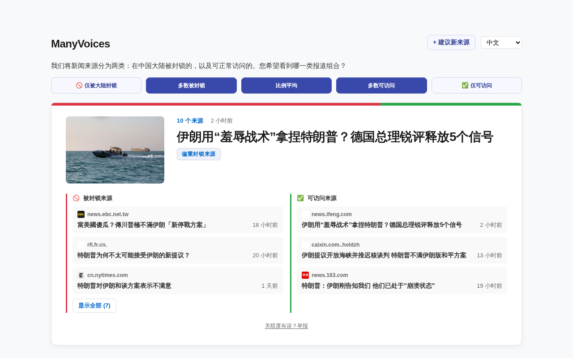Select the 仅可访问 filter option
The height and width of the screenshot is (358, 573).
tap(476, 85)
